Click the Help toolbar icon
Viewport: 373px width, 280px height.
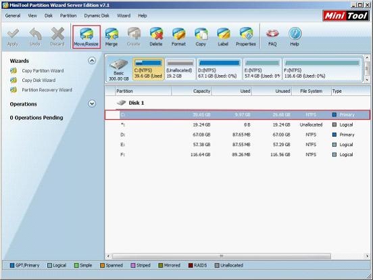295,37
